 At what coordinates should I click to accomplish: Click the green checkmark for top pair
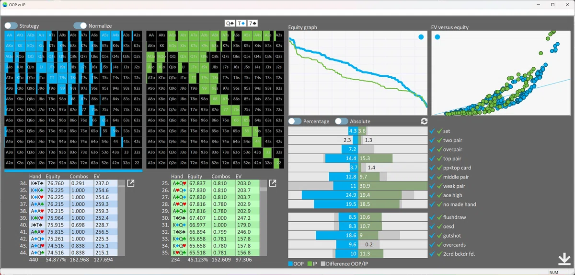[x=439, y=159]
